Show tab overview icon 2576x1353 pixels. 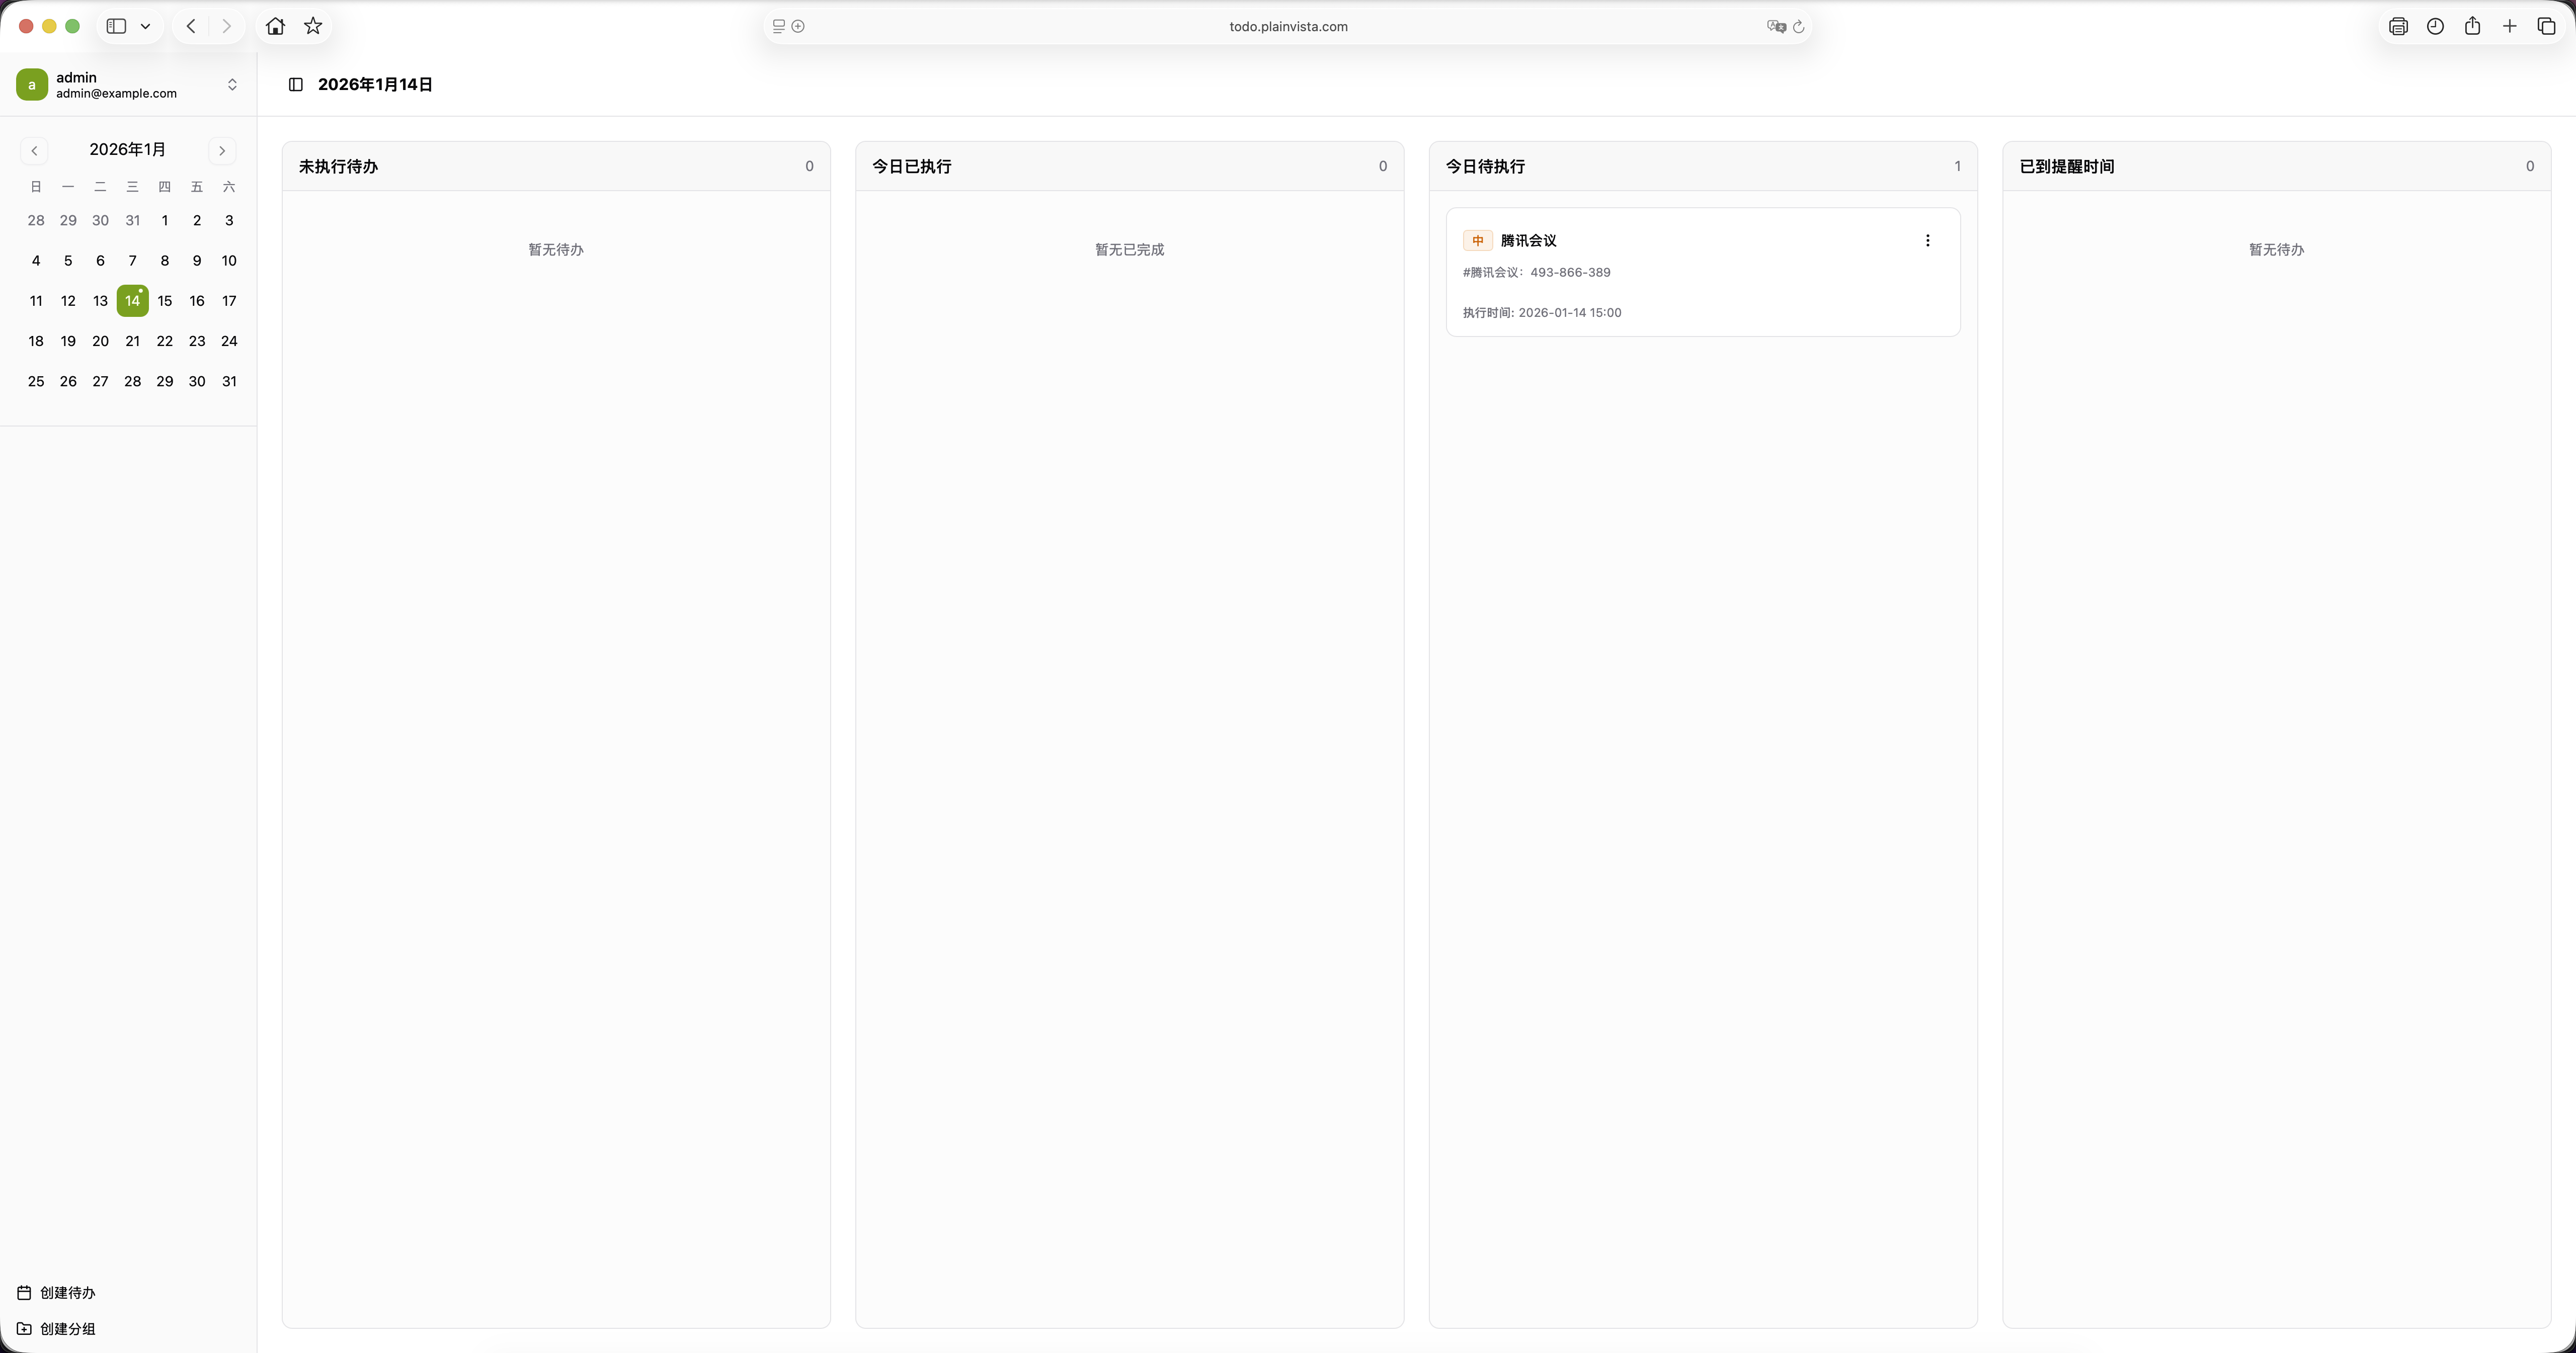tap(2546, 26)
